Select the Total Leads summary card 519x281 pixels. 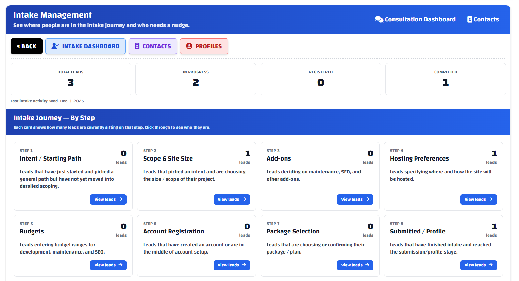click(71, 79)
